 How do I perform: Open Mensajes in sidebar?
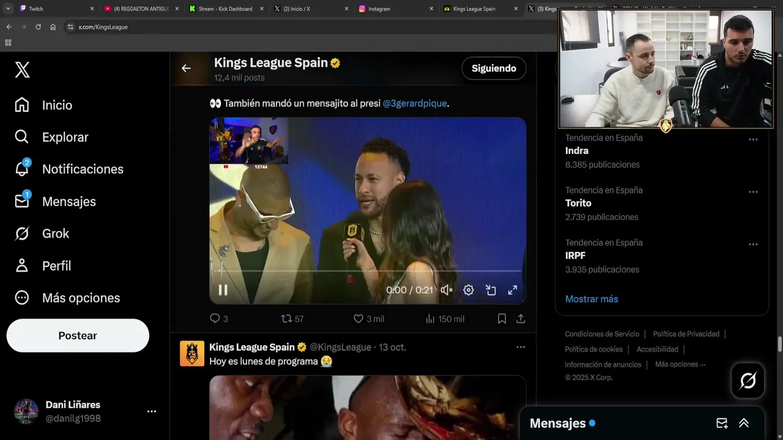click(x=55, y=201)
